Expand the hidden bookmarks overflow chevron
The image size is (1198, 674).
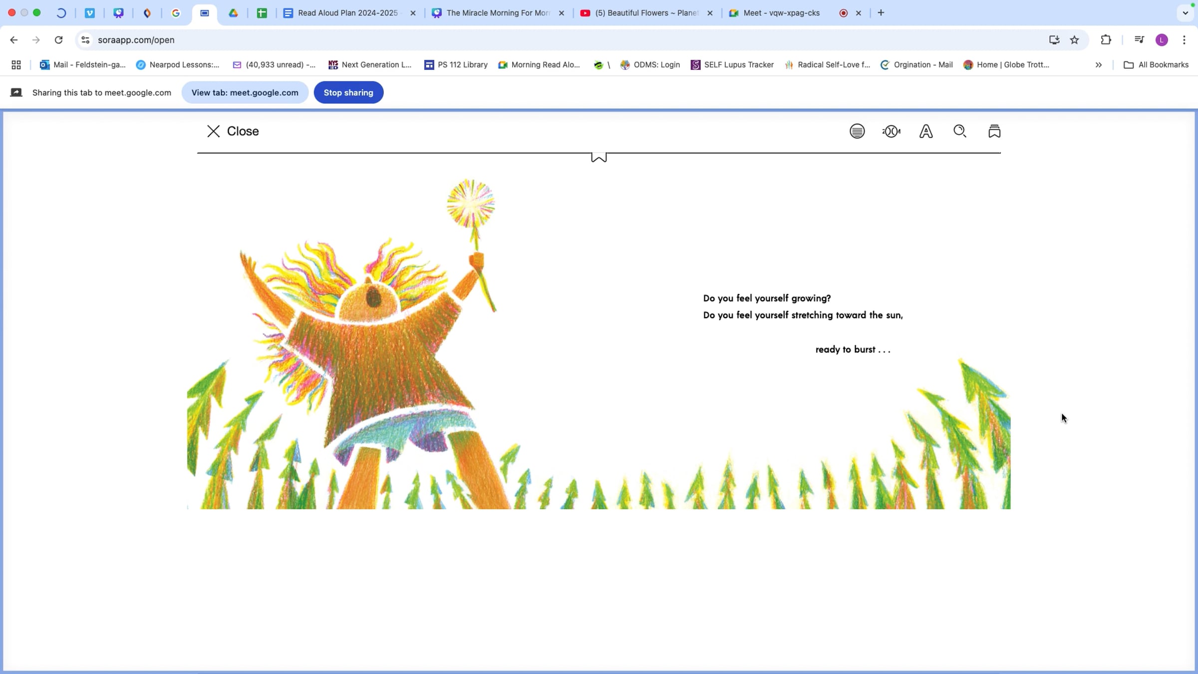pos(1099,65)
